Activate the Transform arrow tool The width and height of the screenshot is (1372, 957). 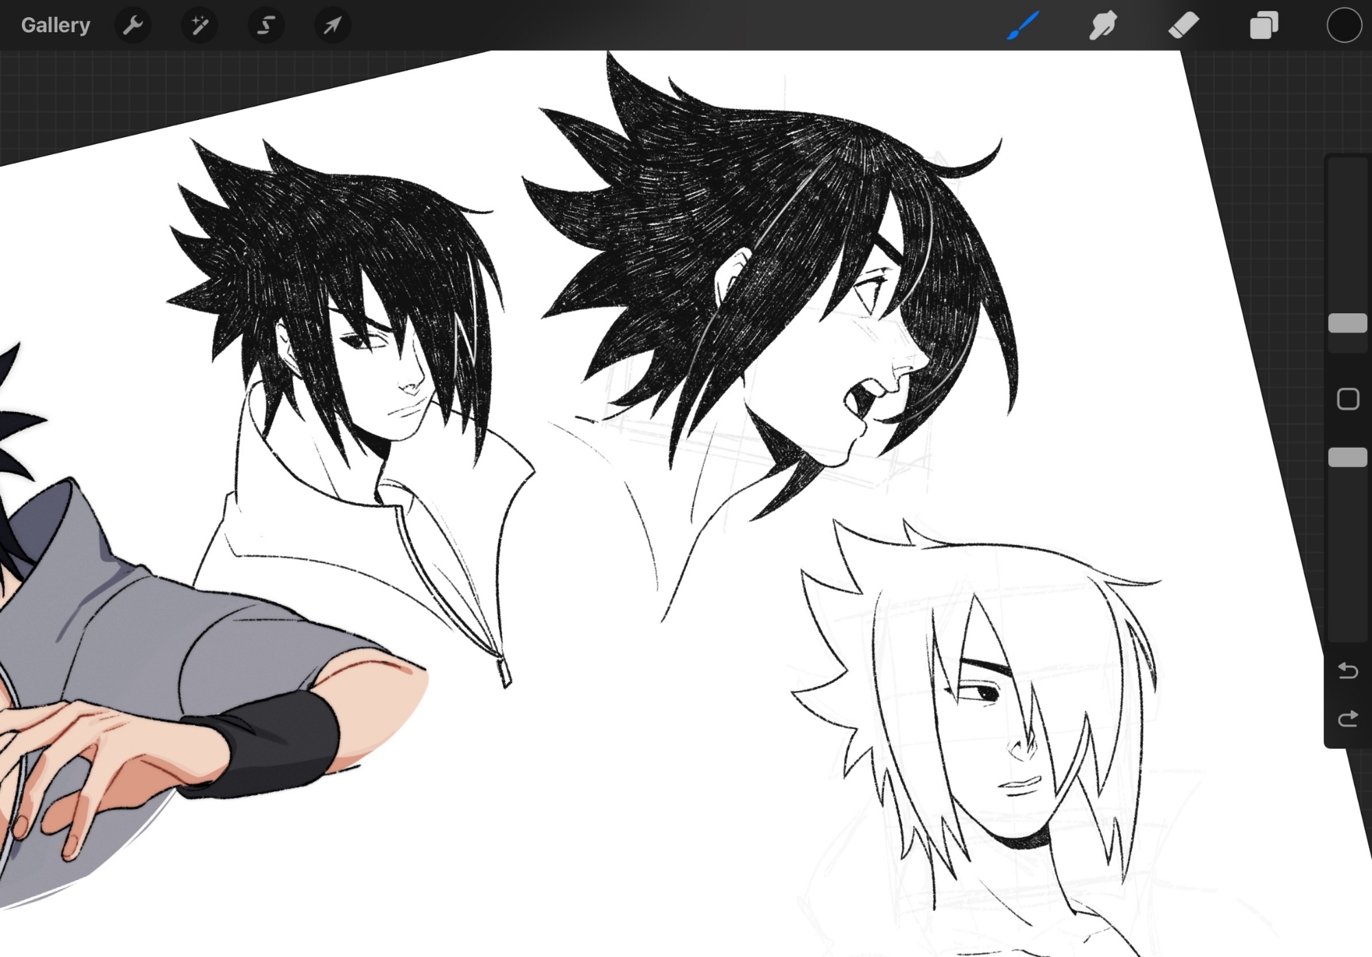point(332,25)
